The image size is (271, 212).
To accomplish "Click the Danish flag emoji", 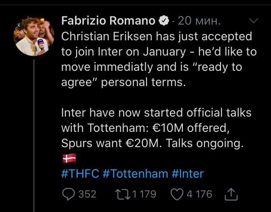I will [x=69, y=158].
